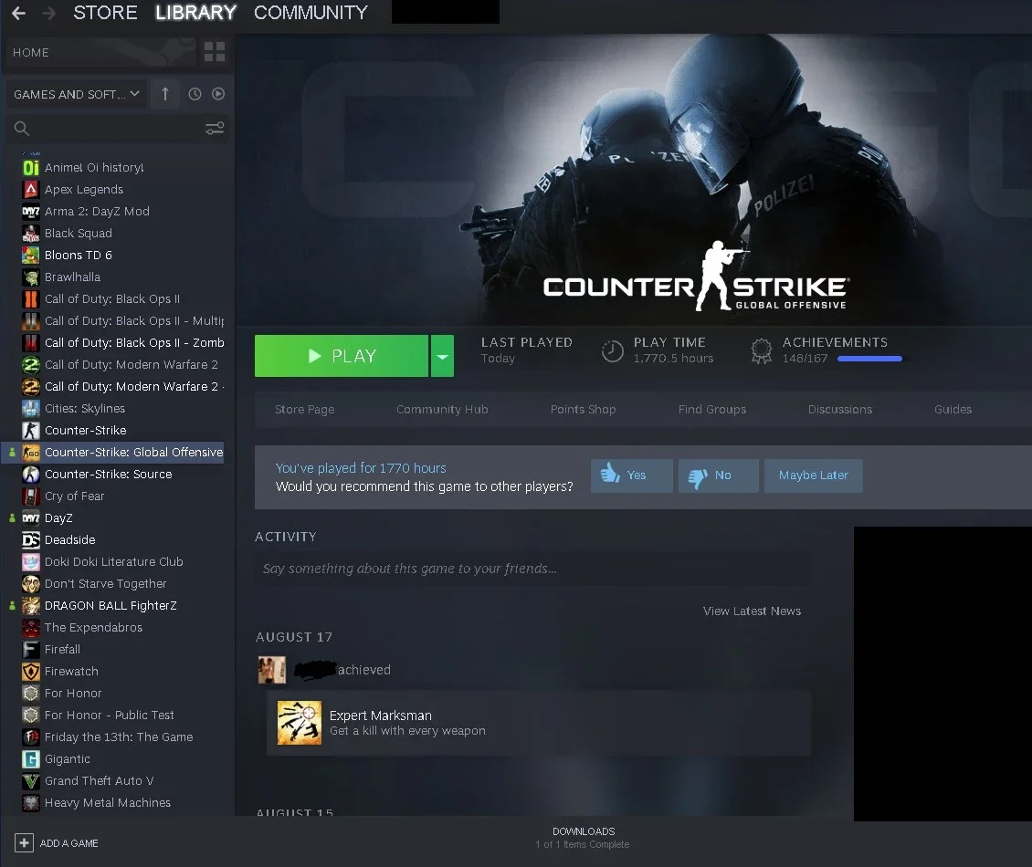Click the plus icon for Add a Game
Screen dimensions: 1032x867
tap(25, 842)
